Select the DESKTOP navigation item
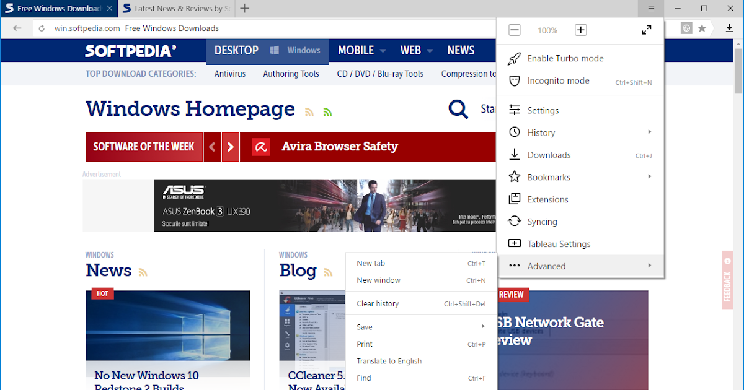The width and height of the screenshot is (744, 390). point(236,51)
